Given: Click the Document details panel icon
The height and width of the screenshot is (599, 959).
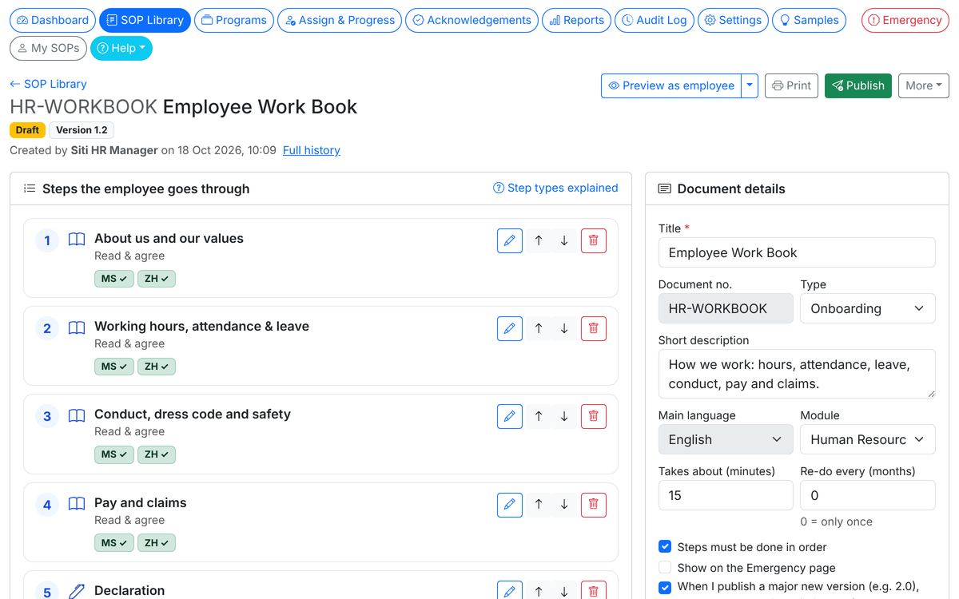Looking at the screenshot, I should tap(664, 189).
